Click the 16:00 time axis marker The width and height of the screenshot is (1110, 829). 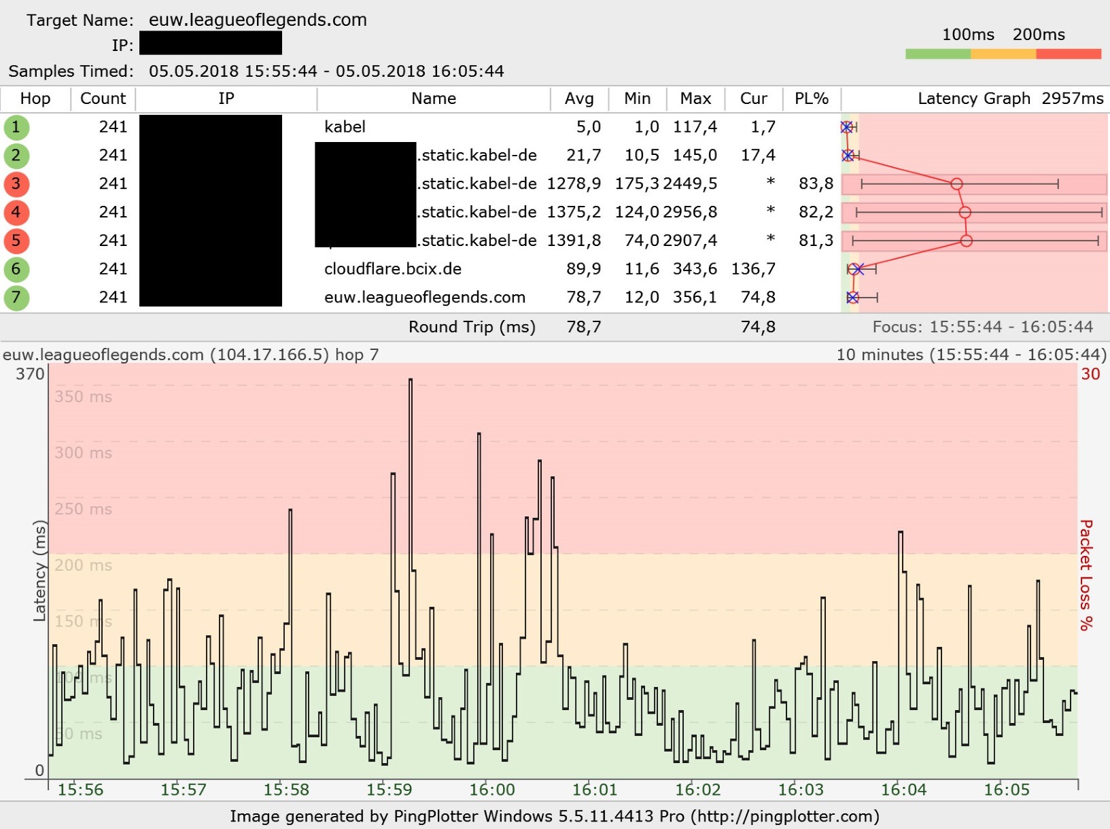(x=492, y=790)
